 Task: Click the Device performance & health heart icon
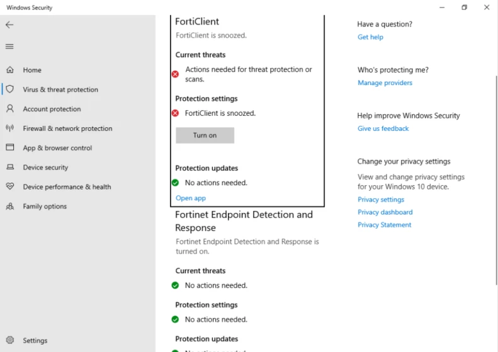point(10,186)
